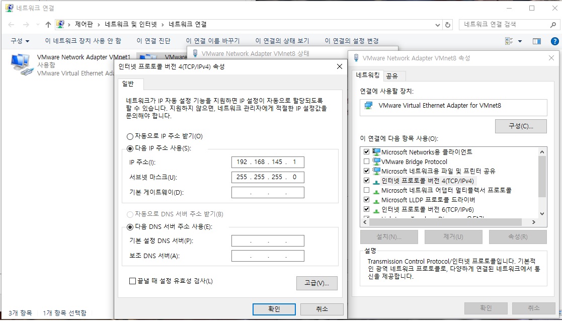Open recent locations dropdown arrow
The width and height of the screenshot is (562, 321).
pyautogui.click(x=38, y=25)
